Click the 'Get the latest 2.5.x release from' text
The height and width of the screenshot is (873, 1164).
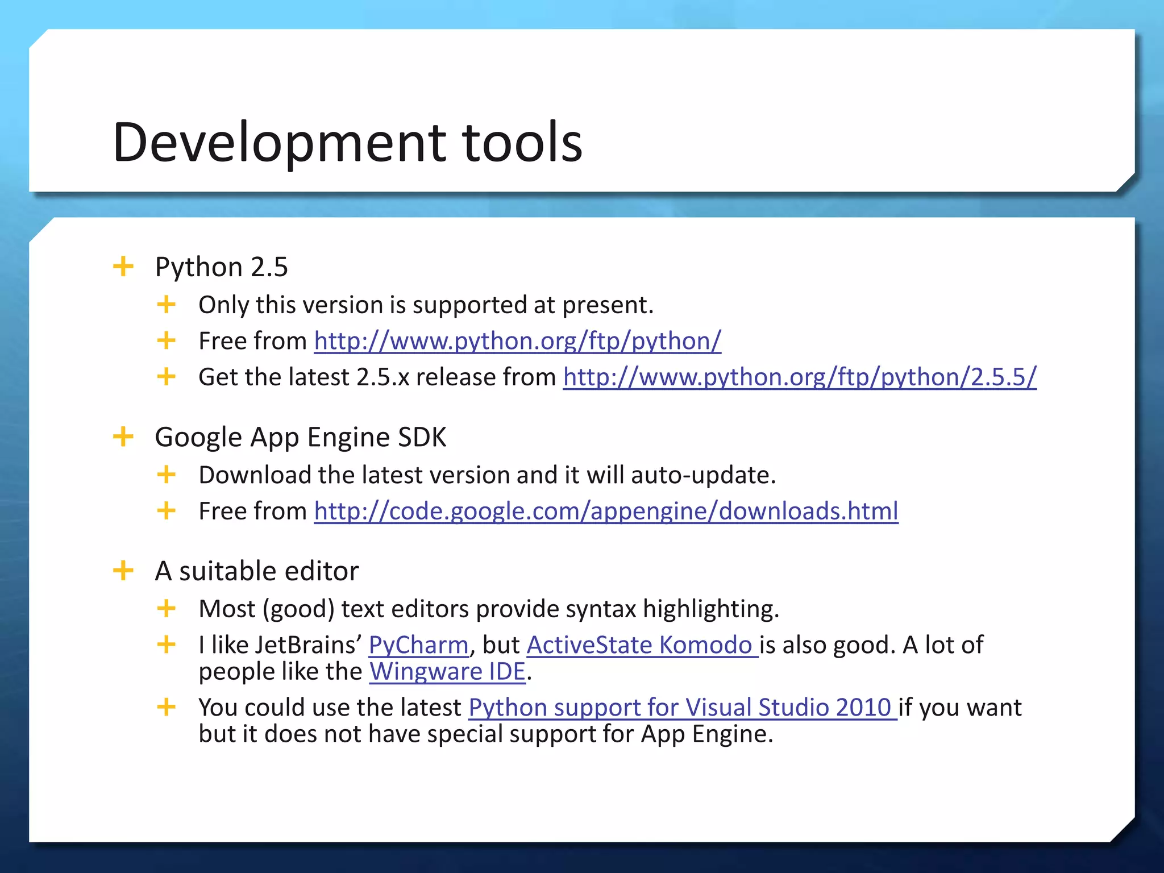(x=377, y=377)
